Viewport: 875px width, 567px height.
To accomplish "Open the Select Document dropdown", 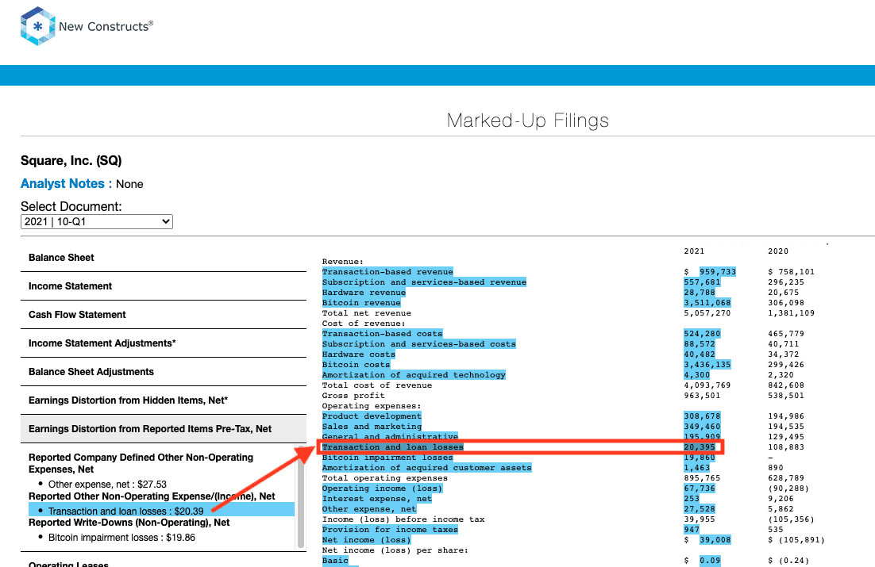I will 97,221.
